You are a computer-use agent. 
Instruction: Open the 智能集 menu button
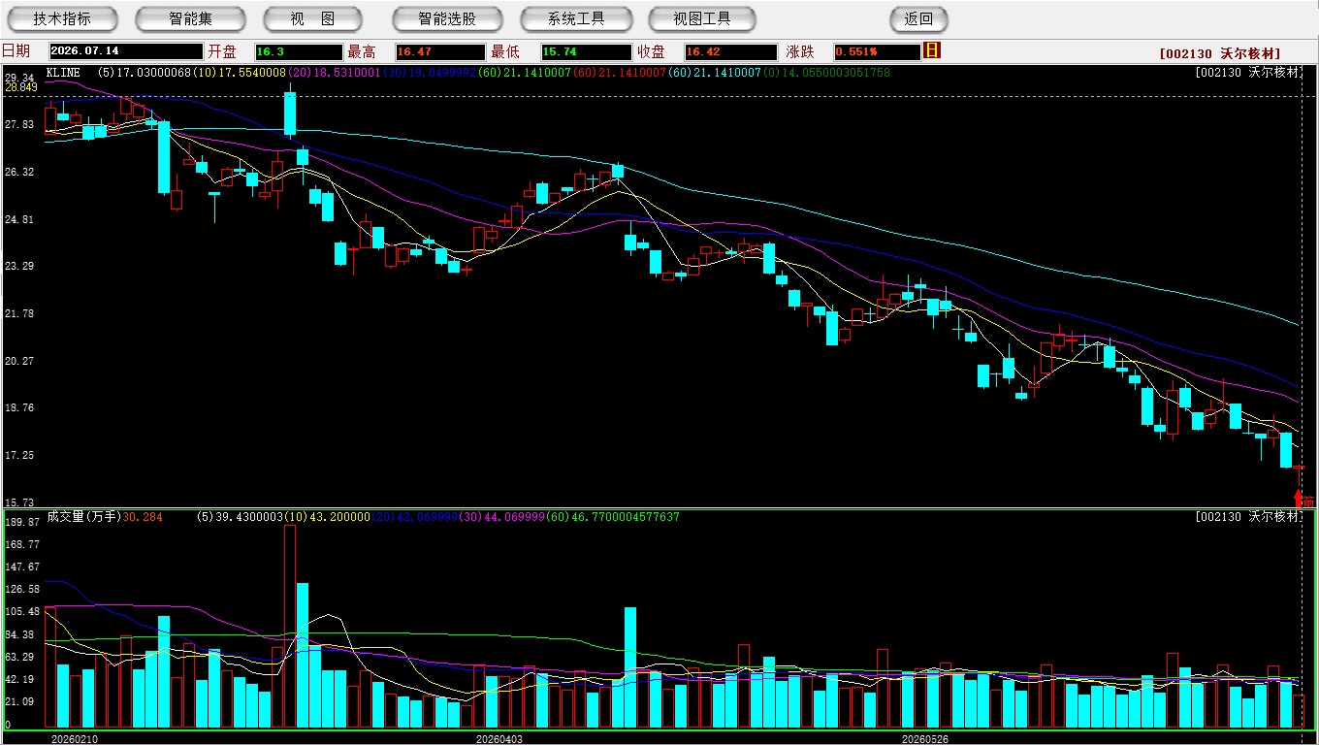coord(191,18)
